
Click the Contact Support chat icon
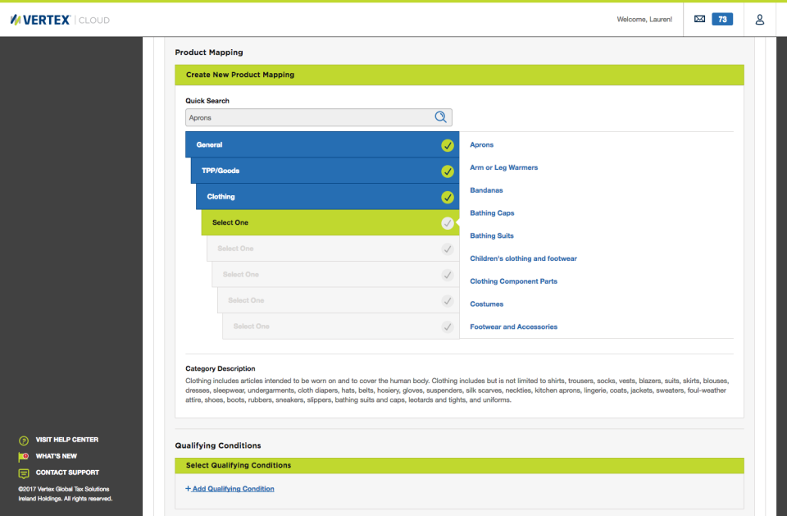tap(24, 473)
